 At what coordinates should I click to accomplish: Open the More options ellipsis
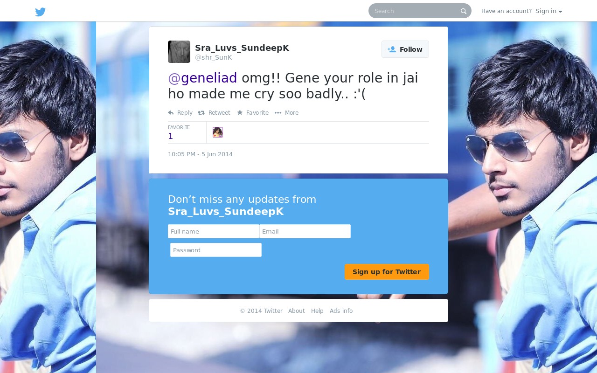click(278, 113)
